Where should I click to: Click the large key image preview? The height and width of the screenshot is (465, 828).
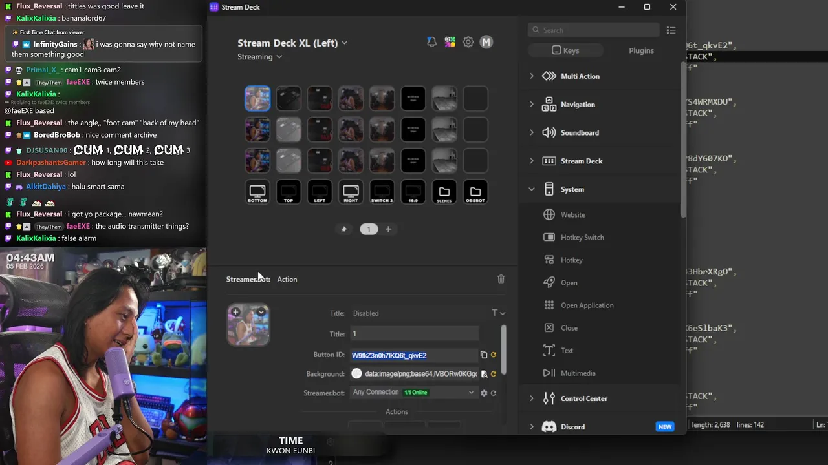[248, 325]
